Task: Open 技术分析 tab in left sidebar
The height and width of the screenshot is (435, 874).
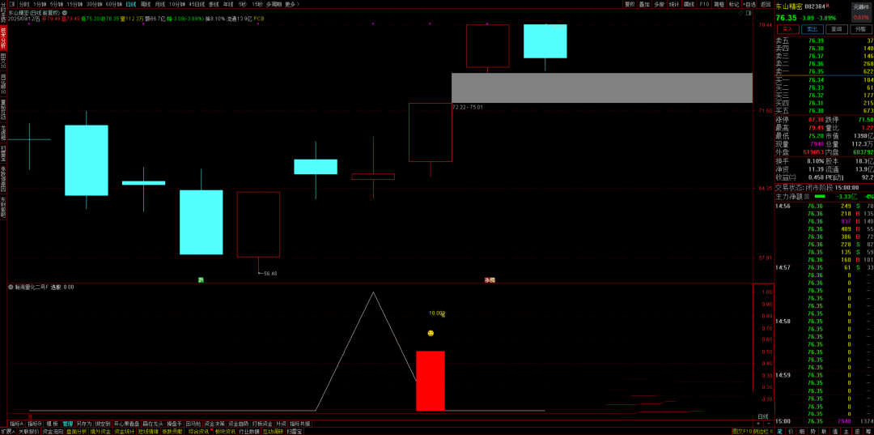Action: (3, 39)
